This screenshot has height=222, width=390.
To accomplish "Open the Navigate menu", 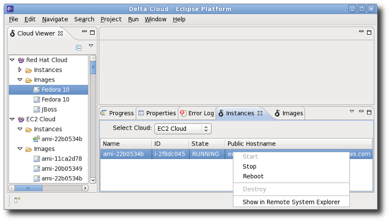I will (x=55, y=19).
